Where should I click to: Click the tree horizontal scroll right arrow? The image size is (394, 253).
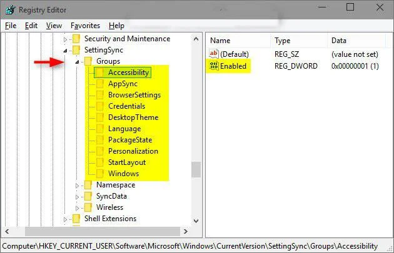coord(186,231)
